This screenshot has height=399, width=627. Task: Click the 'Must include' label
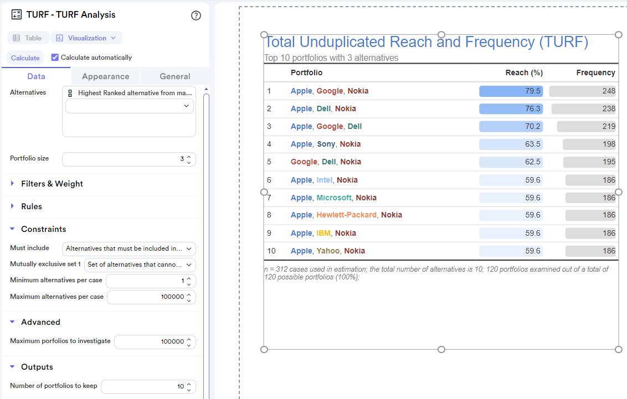[29, 247]
